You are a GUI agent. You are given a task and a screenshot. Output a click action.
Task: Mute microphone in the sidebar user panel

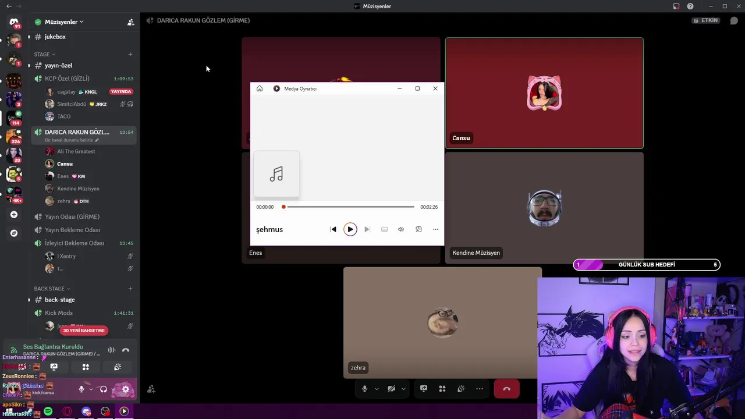pos(81,389)
